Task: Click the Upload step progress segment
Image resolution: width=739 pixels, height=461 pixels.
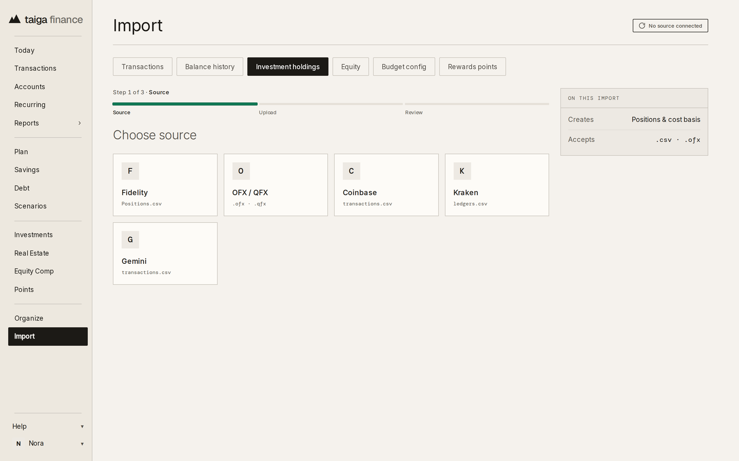Action: click(x=331, y=104)
